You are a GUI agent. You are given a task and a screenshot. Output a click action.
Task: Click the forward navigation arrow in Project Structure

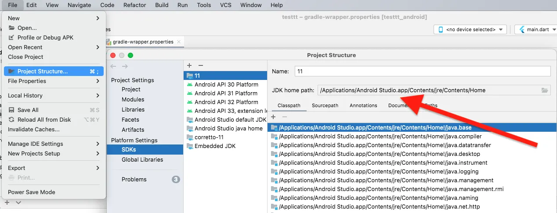click(125, 66)
